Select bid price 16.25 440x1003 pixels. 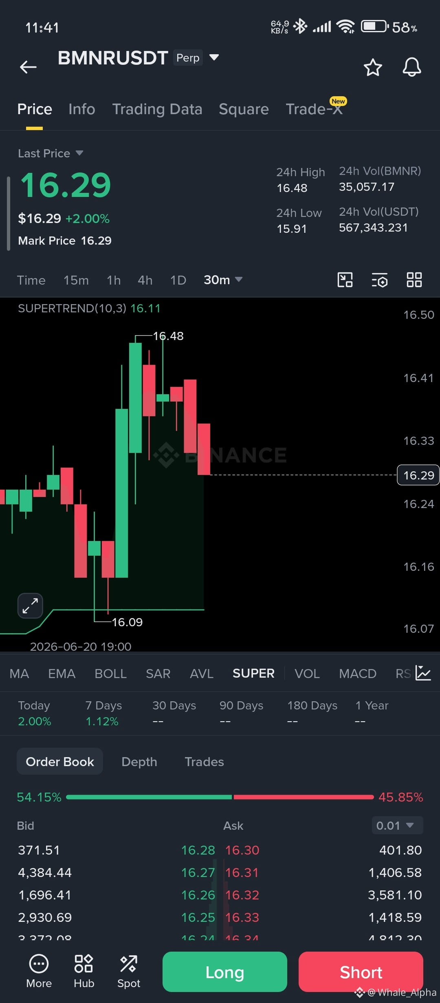click(198, 917)
